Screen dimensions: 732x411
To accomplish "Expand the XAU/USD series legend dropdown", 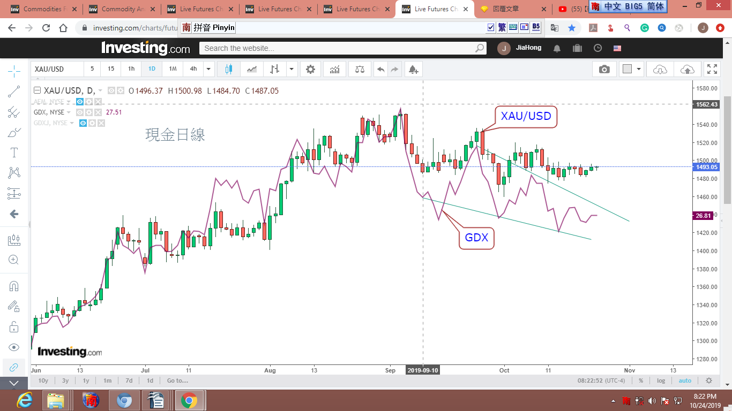I will (x=100, y=91).
